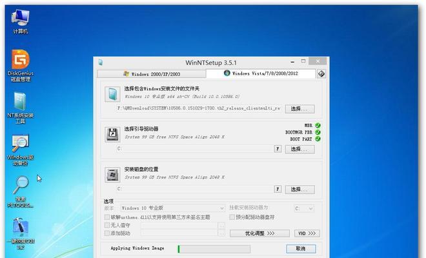Switch to Windows 2000/XP/2003 tab
The width and height of the screenshot is (426, 258).
pyautogui.click(x=152, y=74)
